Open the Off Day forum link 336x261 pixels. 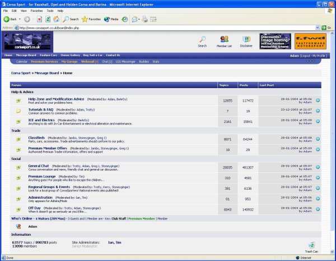coord(34,208)
